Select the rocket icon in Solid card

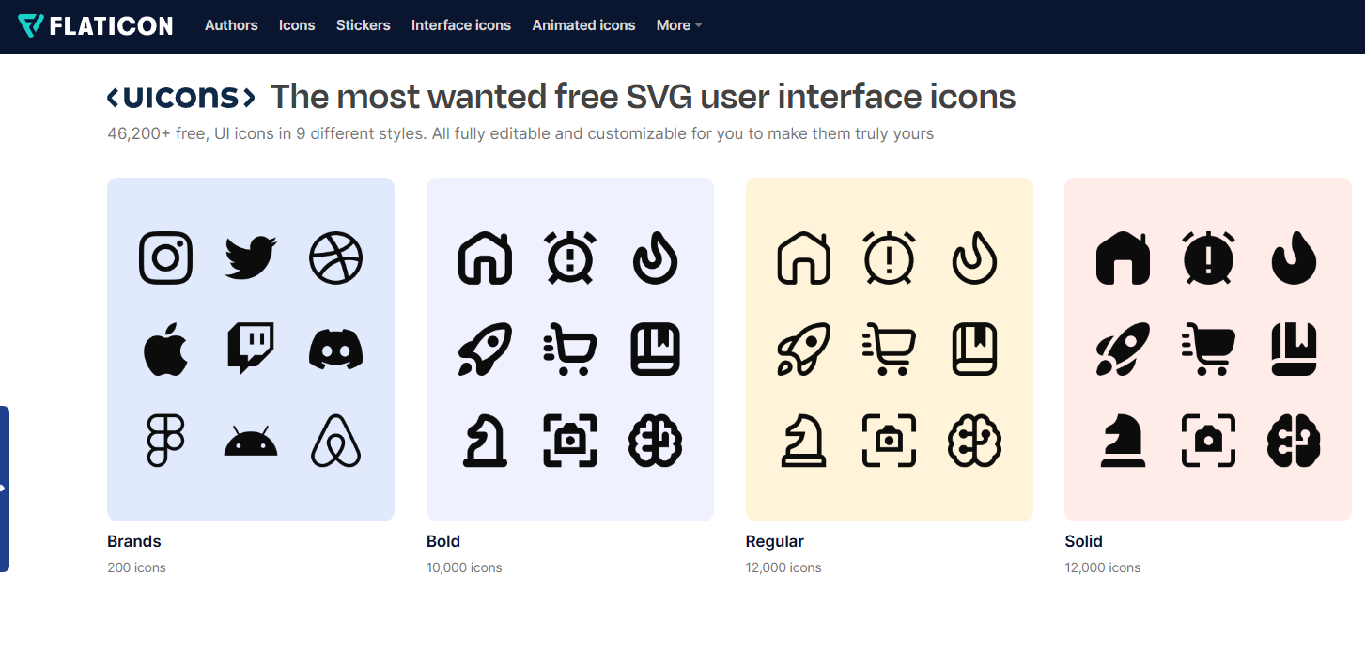1123,350
